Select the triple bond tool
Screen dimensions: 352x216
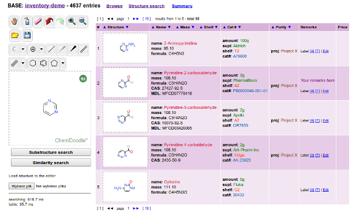(x=14, y=63)
